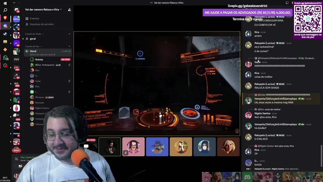Image resolution: width=323 pixels, height=182 pixels.
Task: Click the invite members icon beside server name
Action: [69, 10]
